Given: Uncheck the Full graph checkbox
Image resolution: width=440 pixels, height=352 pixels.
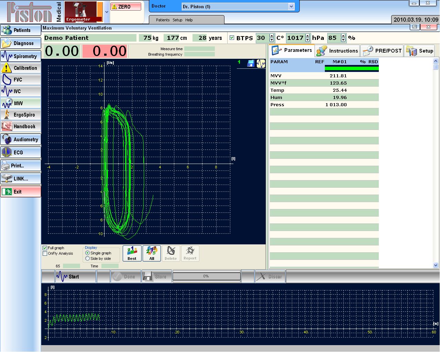Looking at the screenshot, I should pyautogui.click(x=45, y=248).
